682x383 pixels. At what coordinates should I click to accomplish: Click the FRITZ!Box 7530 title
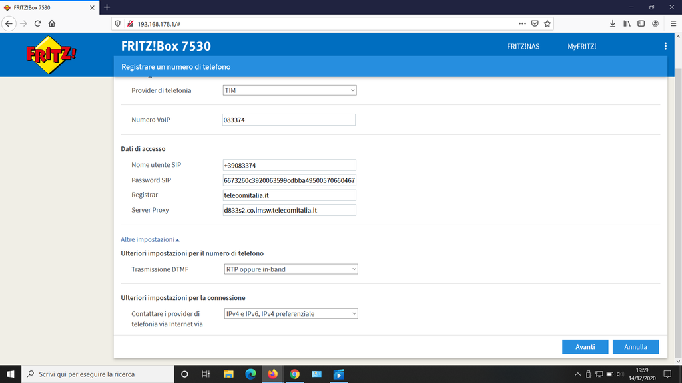[166, 46]
